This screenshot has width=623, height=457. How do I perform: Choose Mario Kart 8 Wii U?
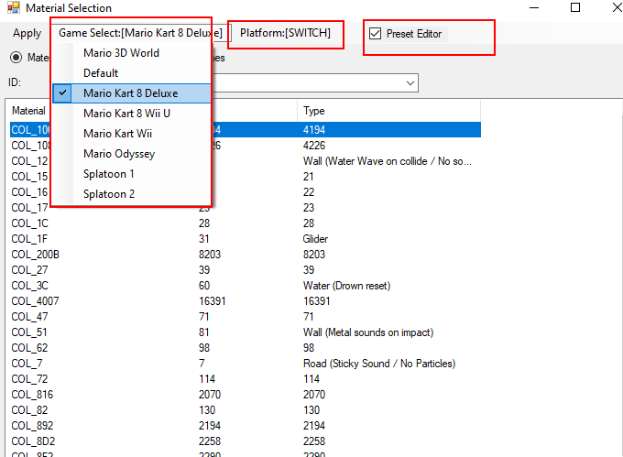point(132,114)
